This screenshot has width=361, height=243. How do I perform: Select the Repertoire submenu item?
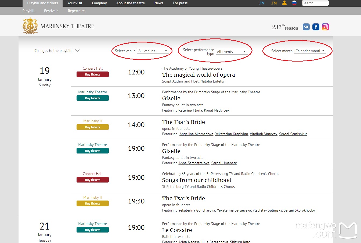(76, 11)
